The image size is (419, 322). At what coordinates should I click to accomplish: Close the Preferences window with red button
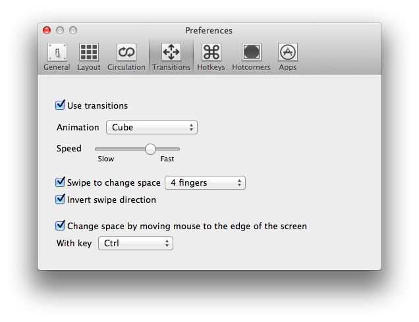tap(47, 30)
